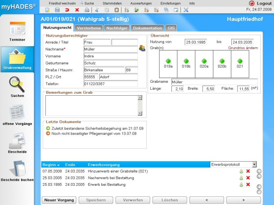Screen dimensions: 274x205
Task: Click the Logout link
Action: point(264,3)
